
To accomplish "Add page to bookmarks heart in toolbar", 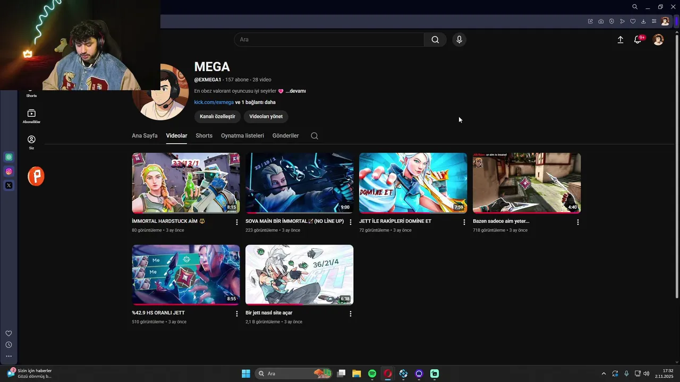I will coord(633,21).
